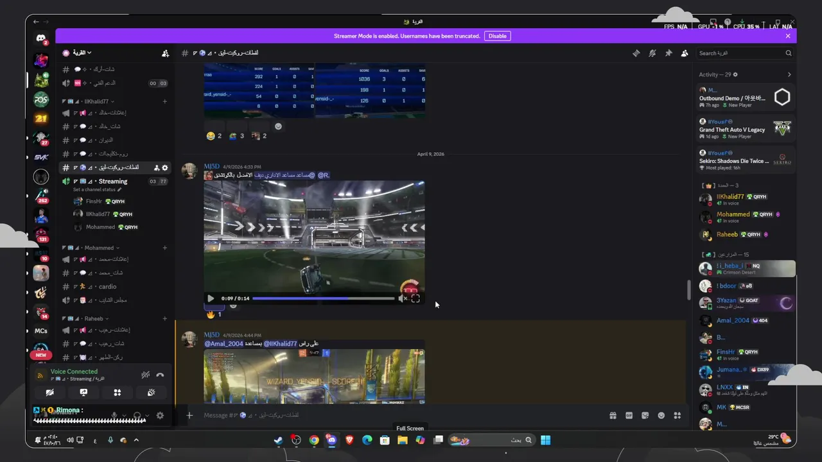
Task: Open headphone output options arrow
Action: (x=146, y=416)
